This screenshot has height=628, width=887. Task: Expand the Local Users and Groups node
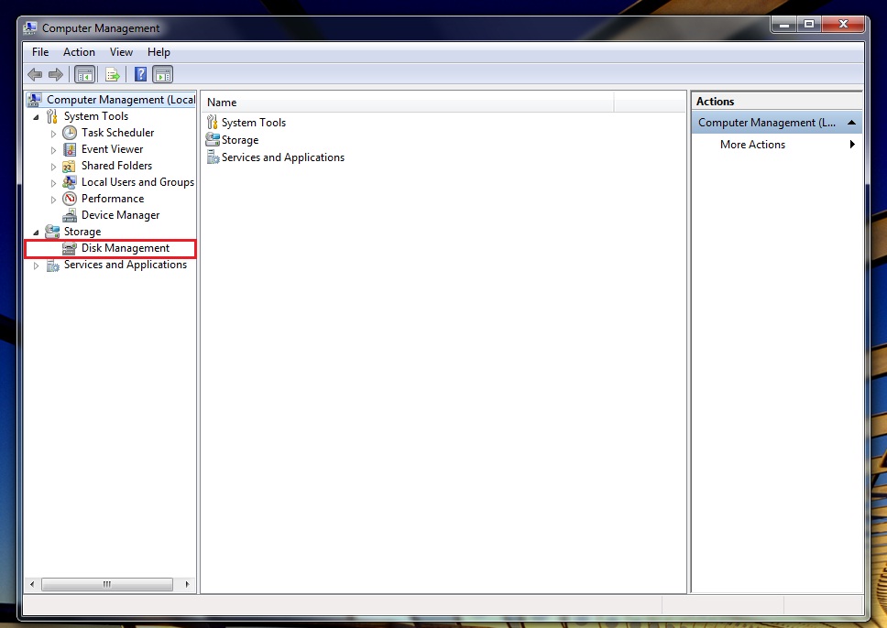coord(54,183)
